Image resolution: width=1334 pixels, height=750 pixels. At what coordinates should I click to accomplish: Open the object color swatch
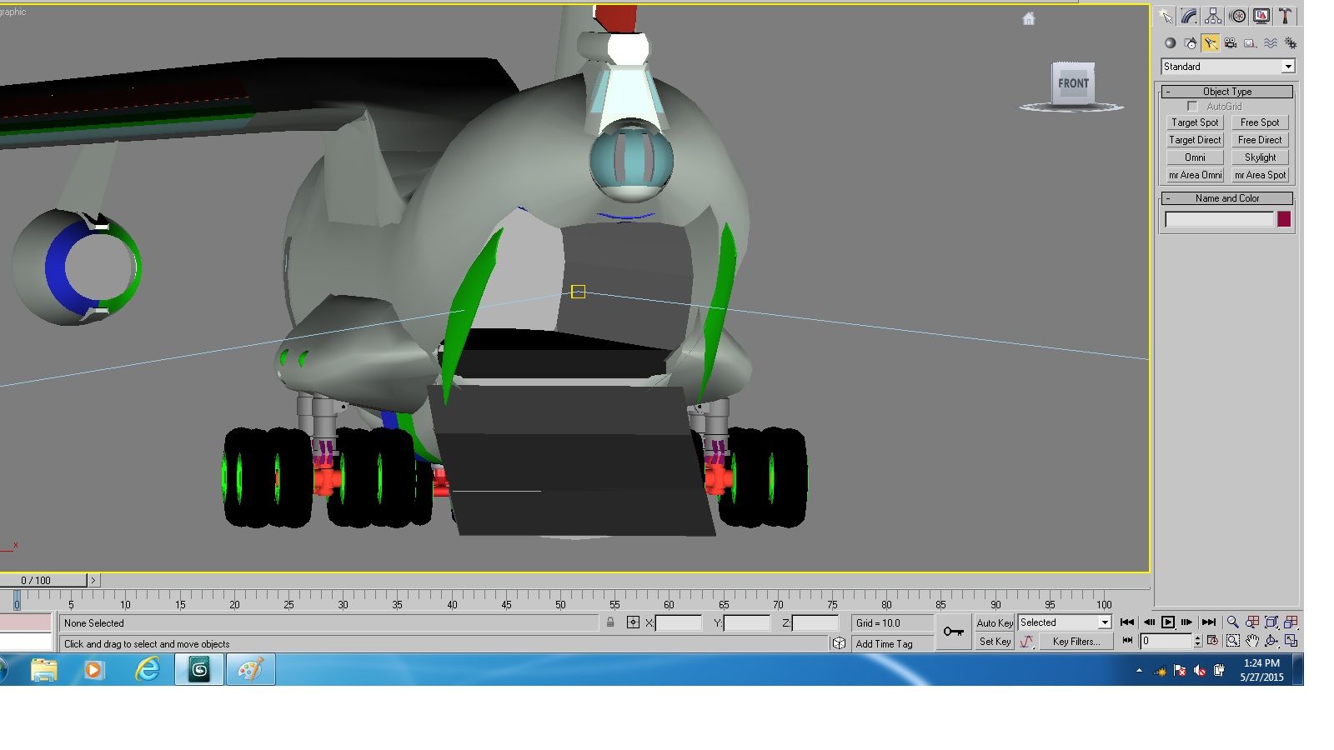pos(1284,219)
